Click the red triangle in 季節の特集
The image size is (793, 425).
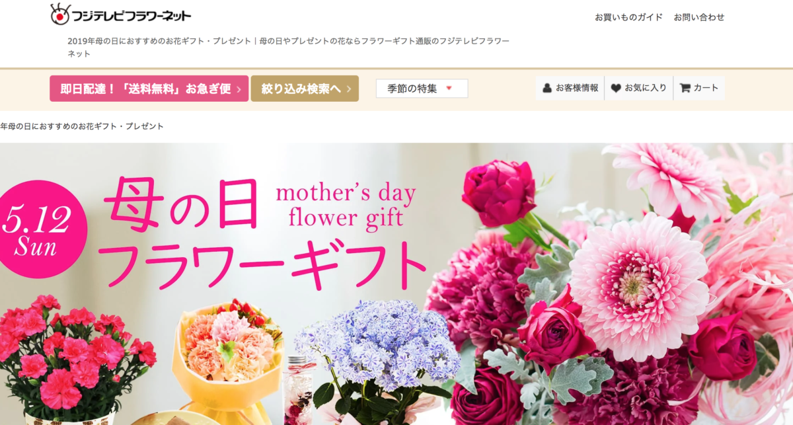coord(449,88)
